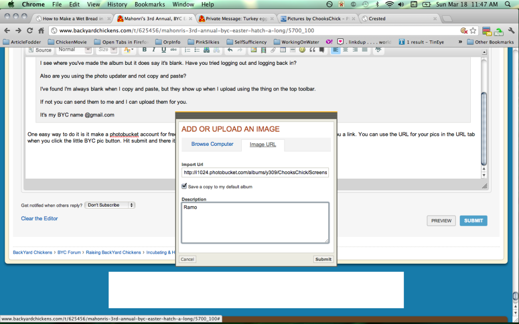
Task: Expand the Don't Subscribe notification dropdown
Action: pyautogui.click(x=110, y=205)
